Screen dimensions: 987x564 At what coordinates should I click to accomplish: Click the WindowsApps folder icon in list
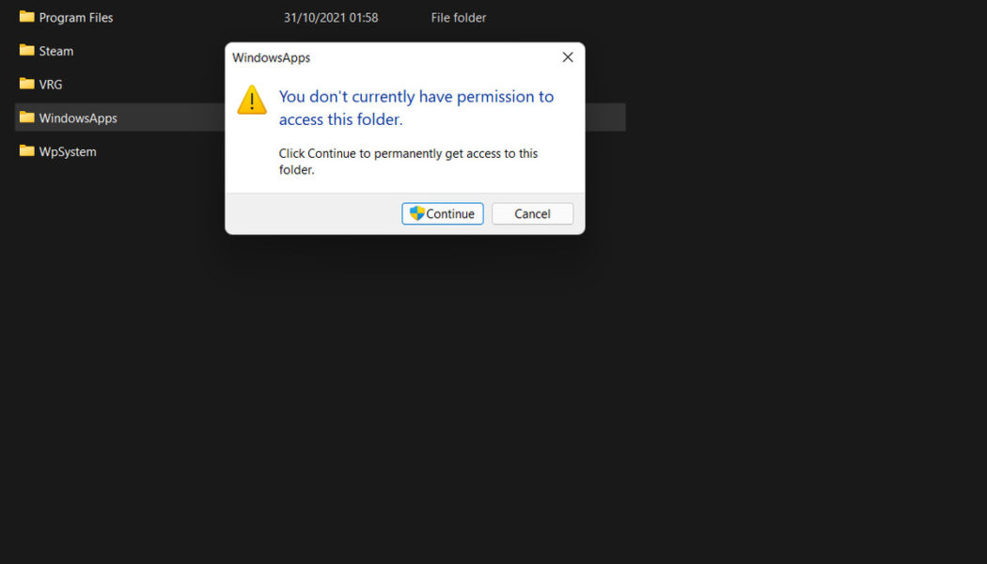(x=26, y=117)
